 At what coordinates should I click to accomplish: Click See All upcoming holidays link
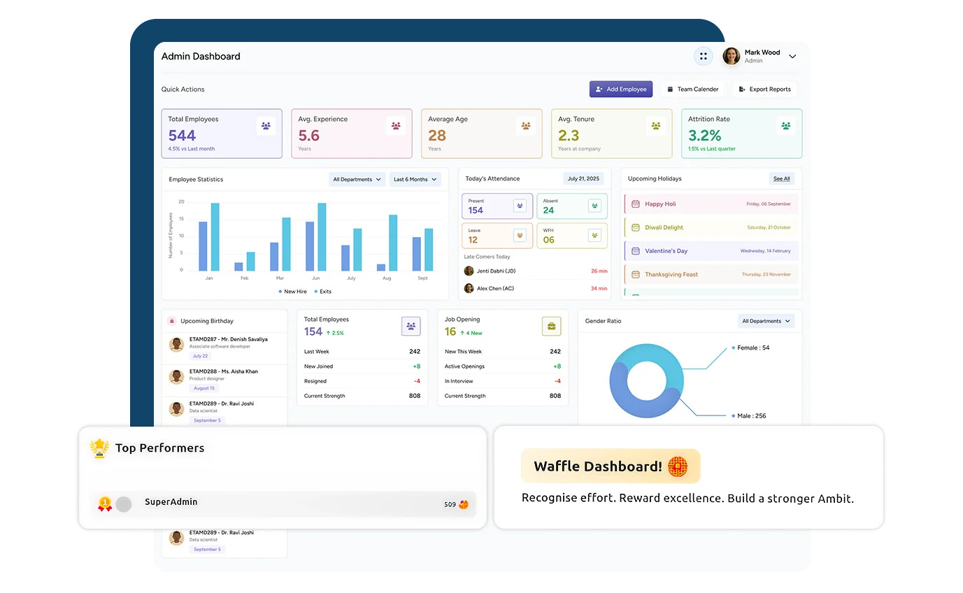781,179
